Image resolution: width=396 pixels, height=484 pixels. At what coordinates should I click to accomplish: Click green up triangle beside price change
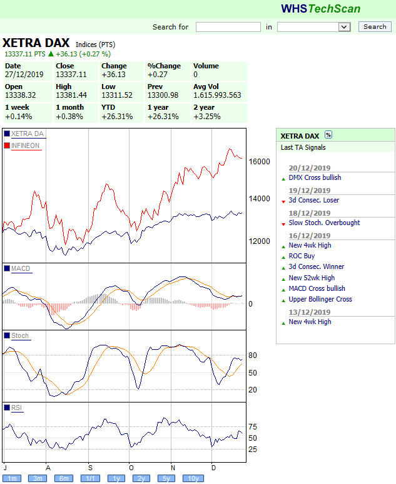(51, 54)
